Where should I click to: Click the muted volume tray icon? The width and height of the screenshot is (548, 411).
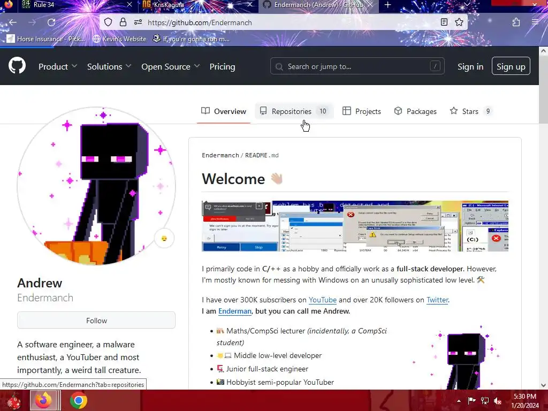[498, 400]
